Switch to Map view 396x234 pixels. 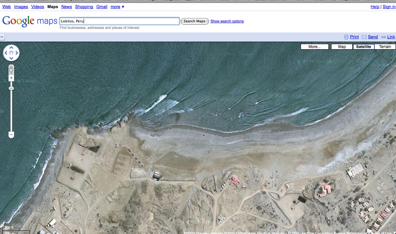[x=342, y=47]
